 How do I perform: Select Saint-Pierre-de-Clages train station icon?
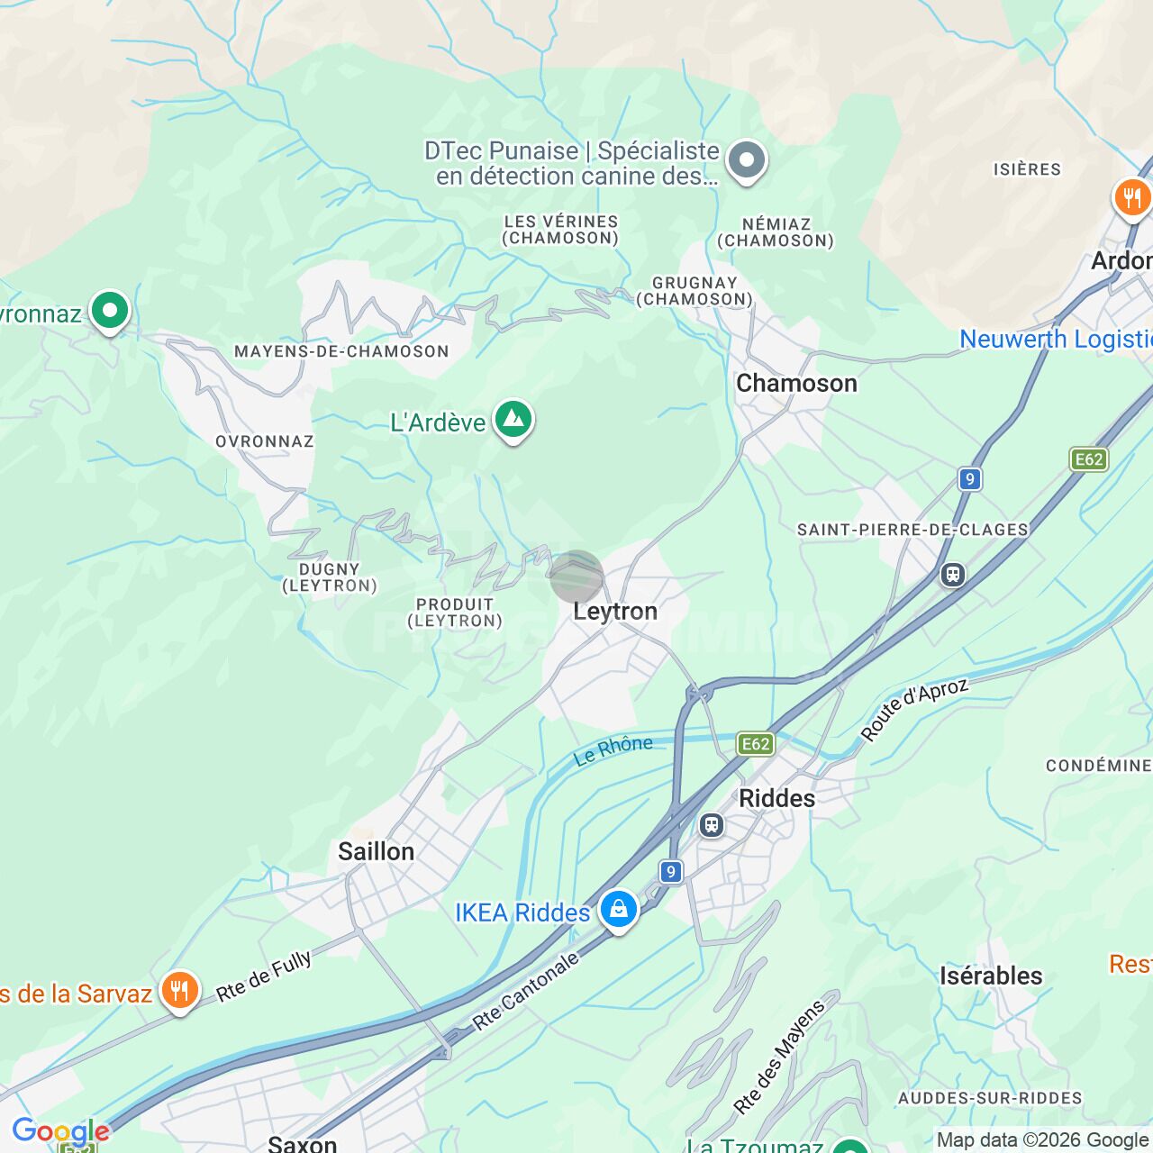[x=952, y=574]
